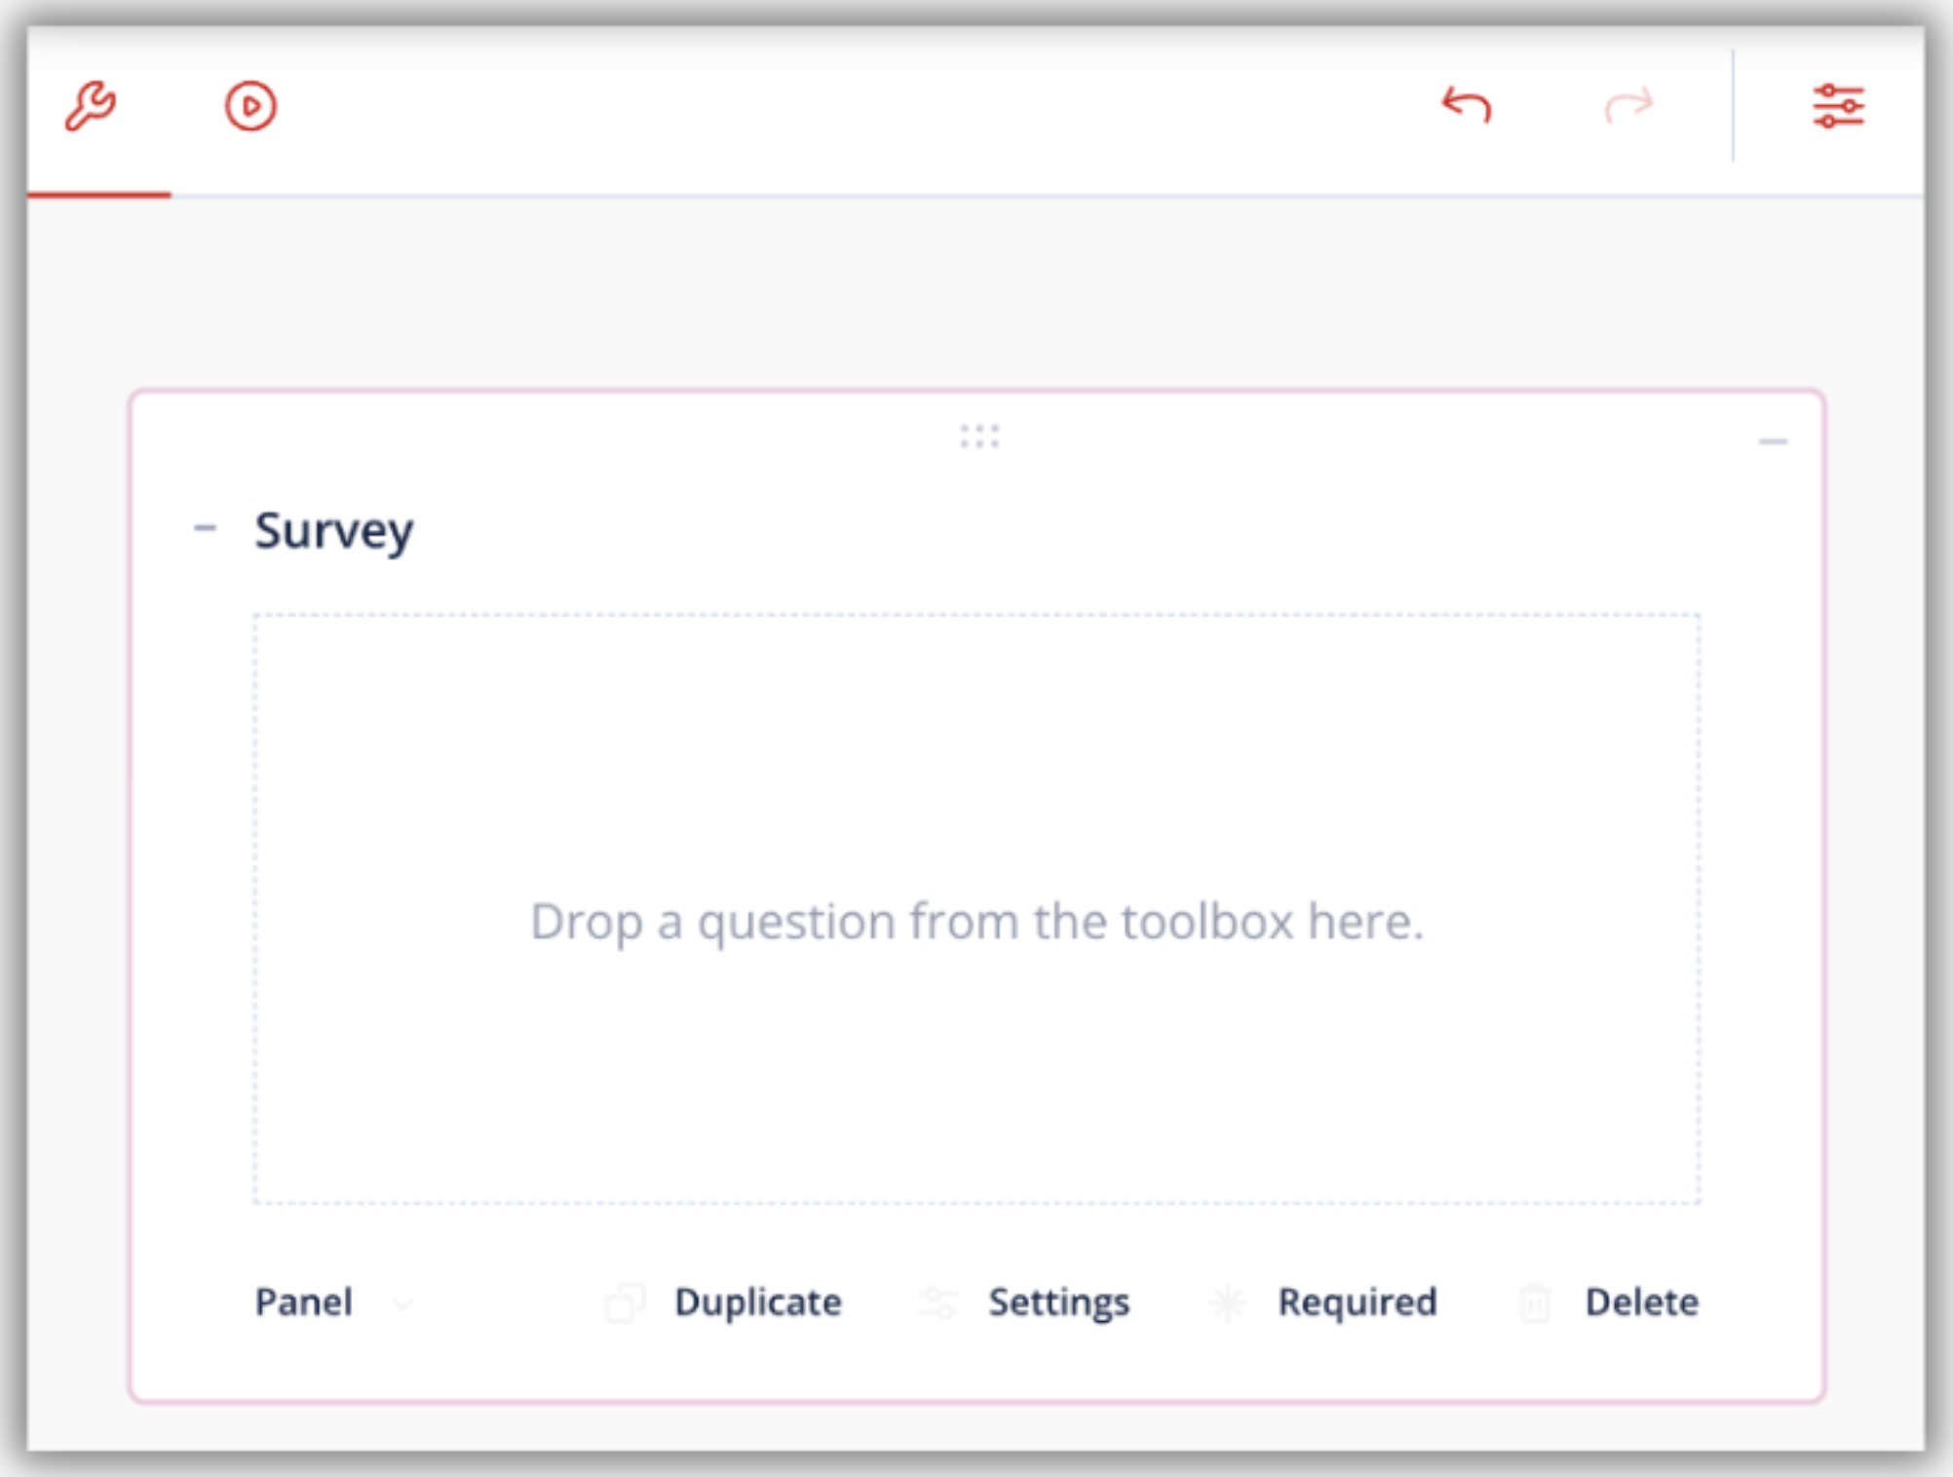The width and height of the screenshot is (1953, 1477).
Task: Click the Redo arrow icon
Action: pyautogui.click(x=1628, y=105)
